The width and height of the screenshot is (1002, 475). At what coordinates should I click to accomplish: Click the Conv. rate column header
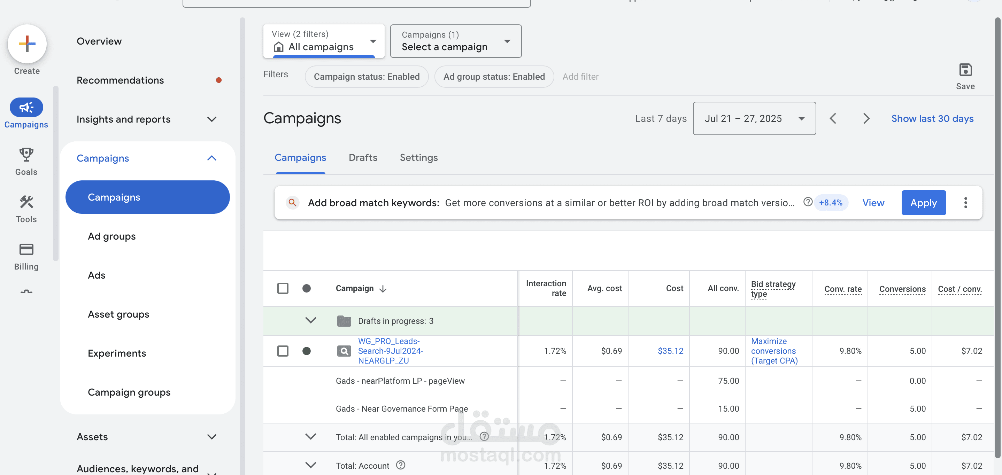pos(842,289)
